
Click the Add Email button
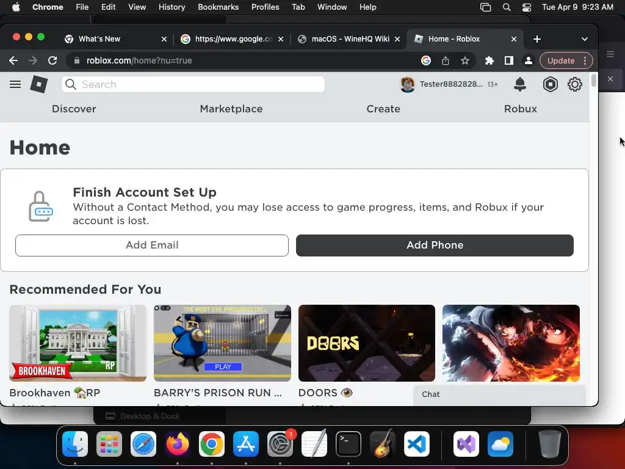coord(152,245)
